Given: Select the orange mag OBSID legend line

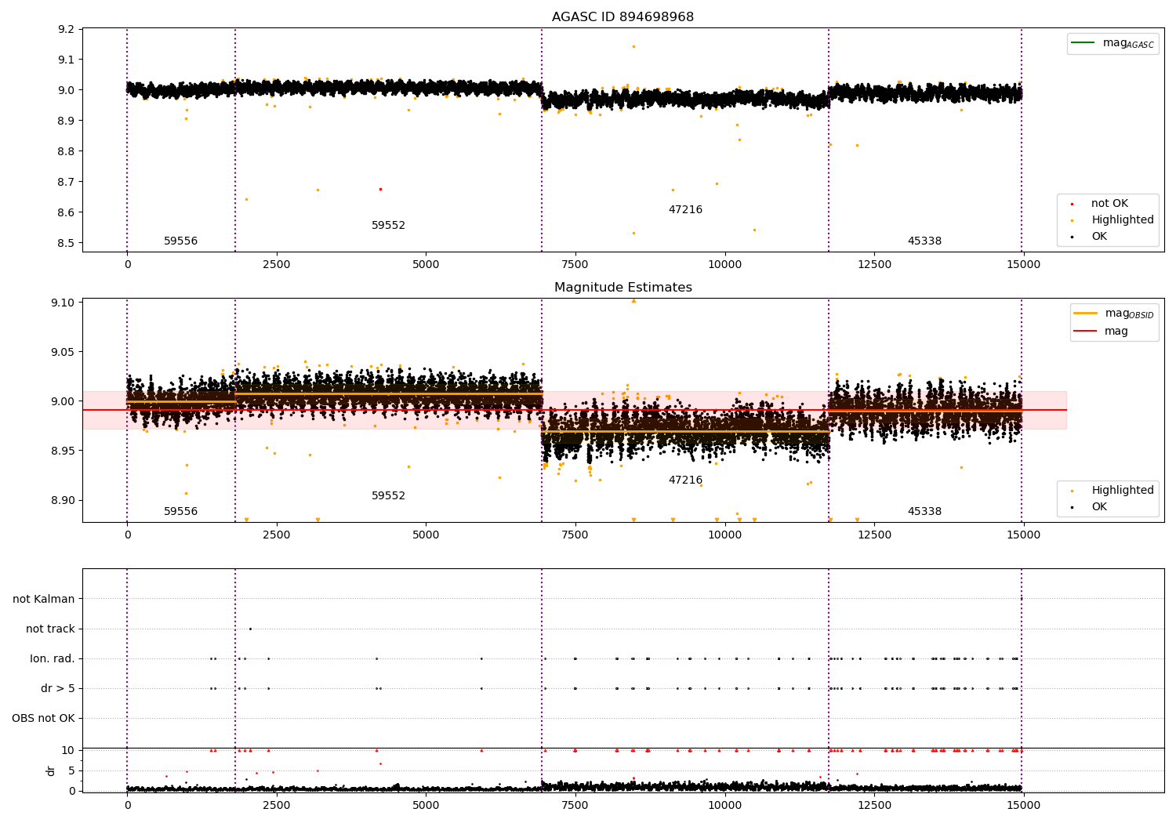Looking at the screenshot, I should (1085, 314).
